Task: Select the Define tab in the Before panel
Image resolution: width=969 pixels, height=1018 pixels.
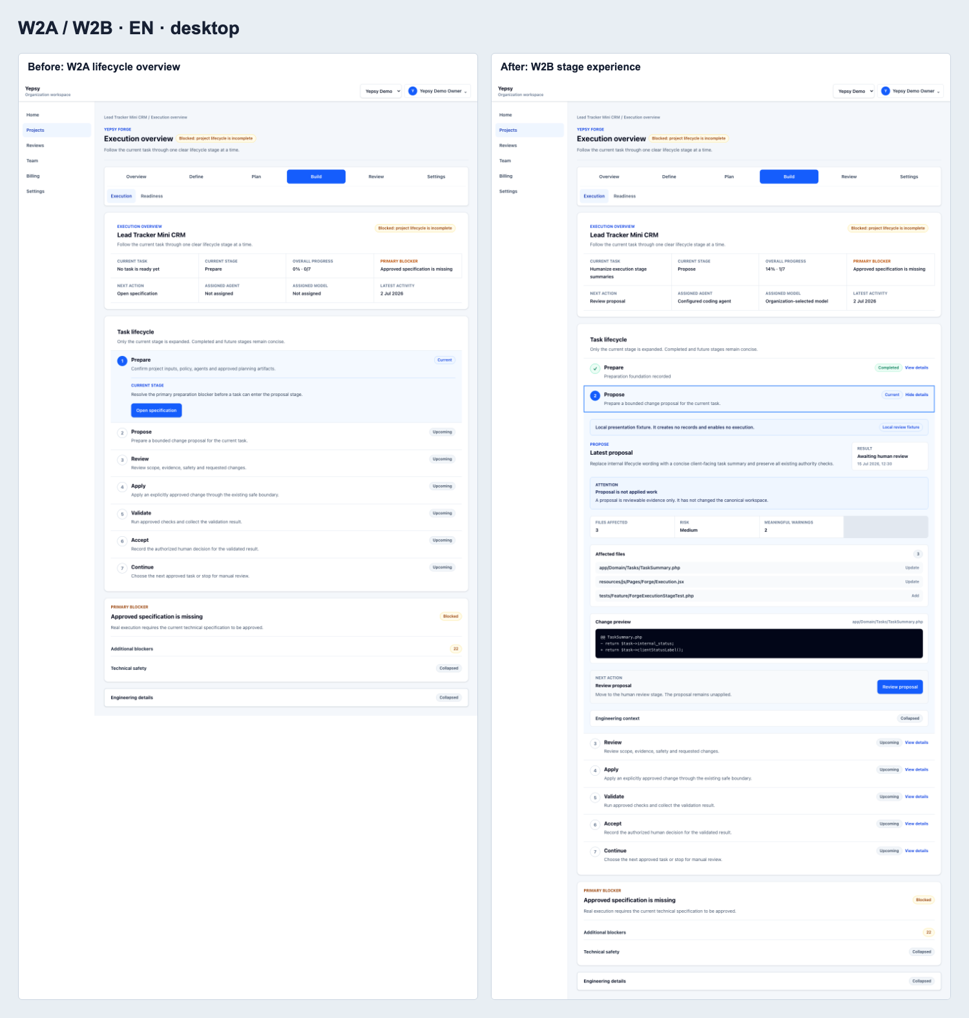Action: (x=196, y=176)
